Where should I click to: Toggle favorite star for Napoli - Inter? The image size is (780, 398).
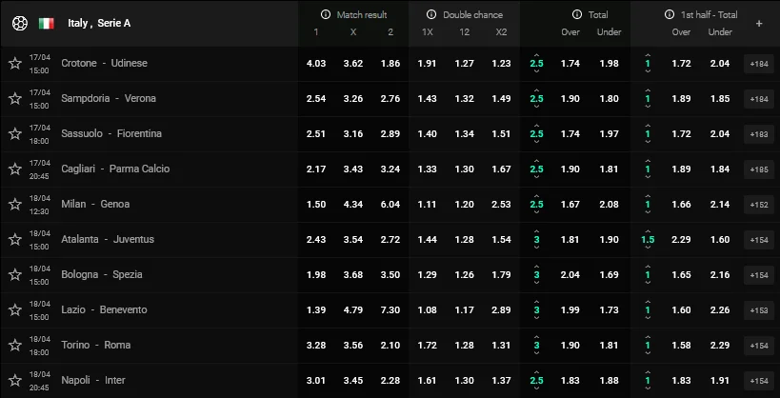pos(14,381)
